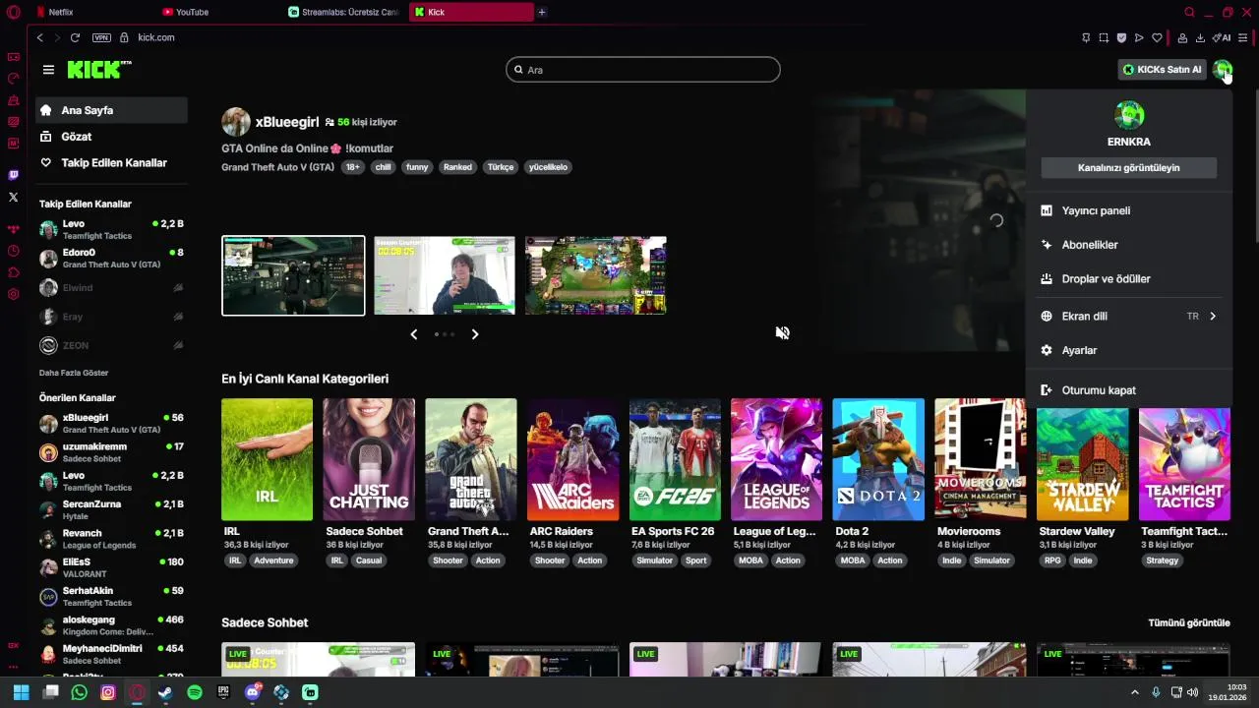
Task: Go to Ana Sayfa in sidebar
Action: (111, 110)
